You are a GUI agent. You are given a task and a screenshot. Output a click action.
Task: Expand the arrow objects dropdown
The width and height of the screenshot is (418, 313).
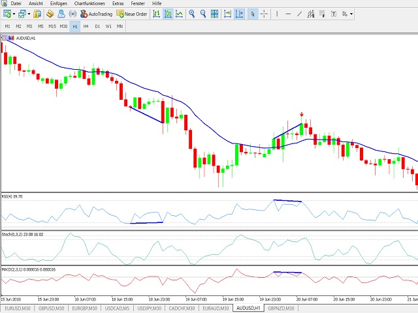[351, 14]
